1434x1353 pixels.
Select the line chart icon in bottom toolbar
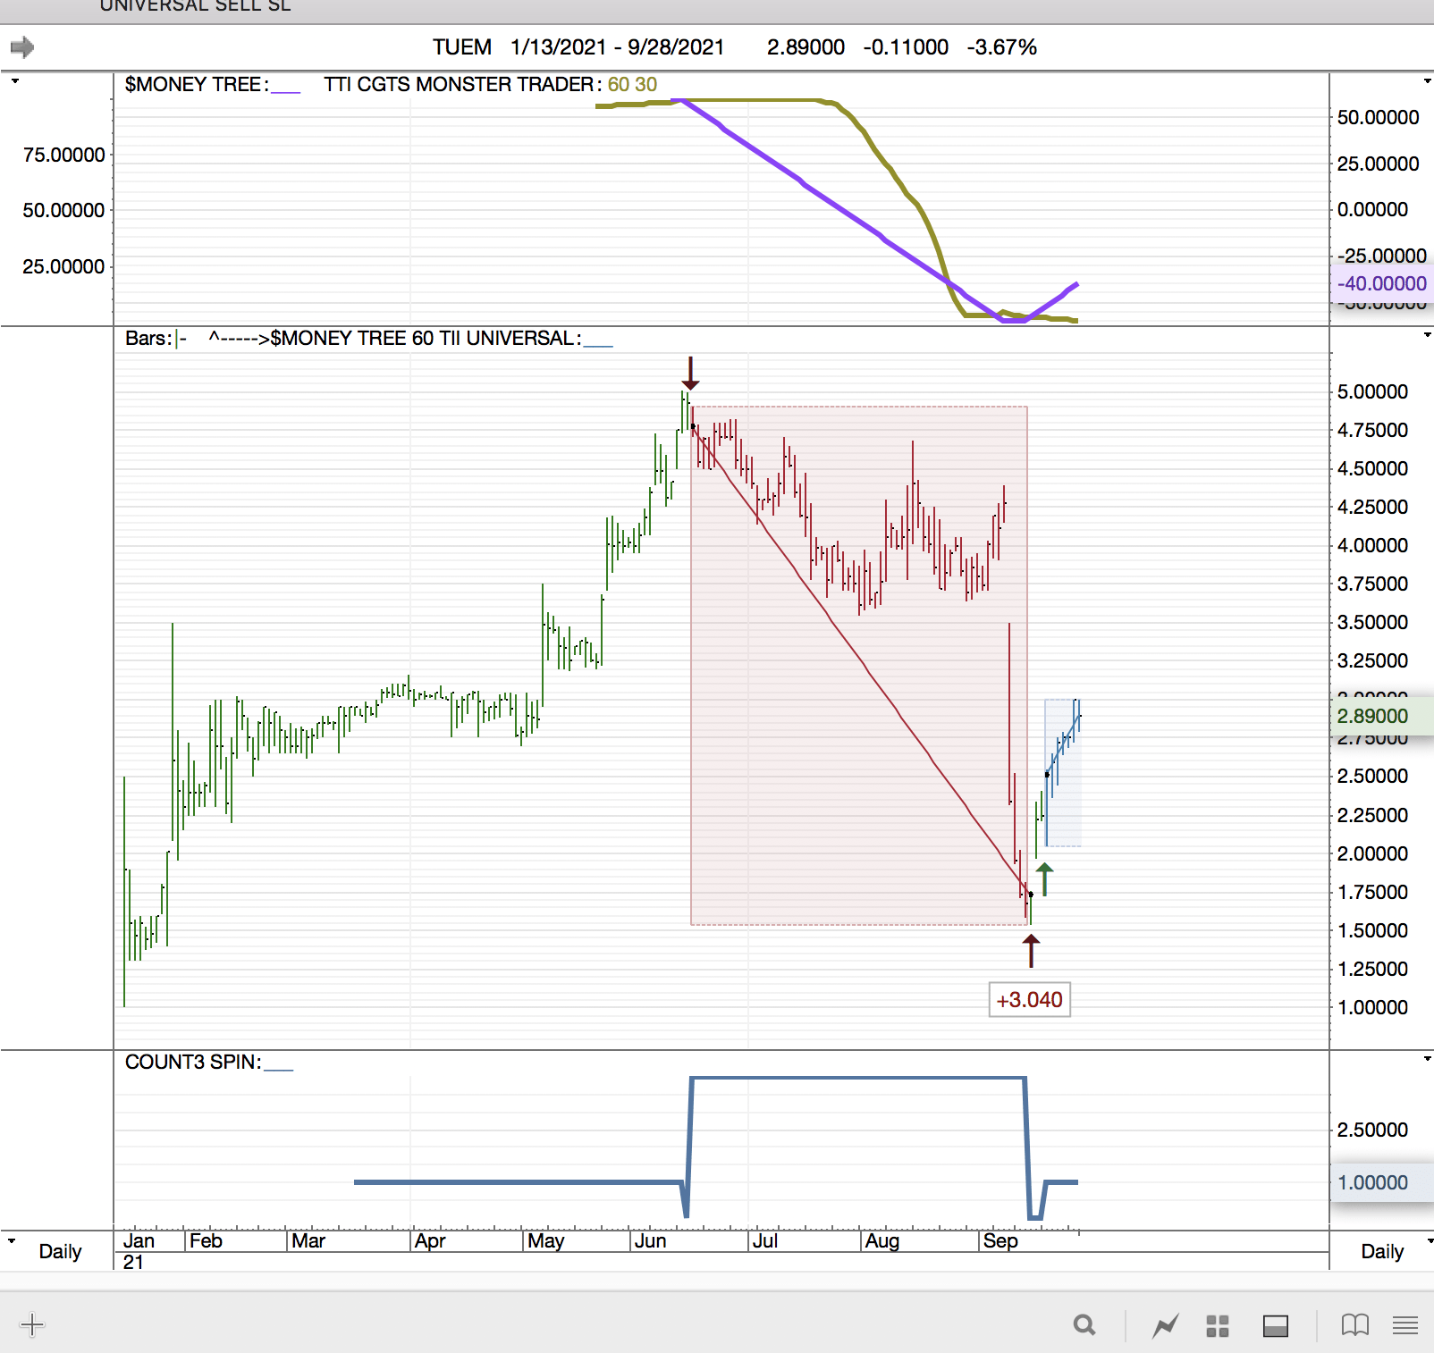click(1165, 1325)
